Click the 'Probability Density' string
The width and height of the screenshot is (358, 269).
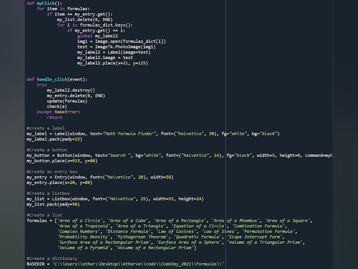[x=84, y=237]
